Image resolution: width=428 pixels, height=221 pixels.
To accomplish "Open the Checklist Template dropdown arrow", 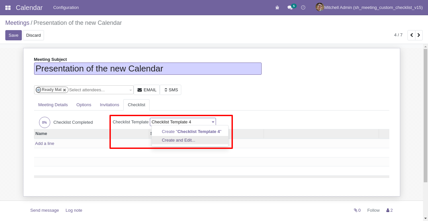I will 213,122.
